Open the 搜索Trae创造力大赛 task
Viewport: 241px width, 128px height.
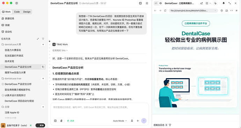coord(15,73)
